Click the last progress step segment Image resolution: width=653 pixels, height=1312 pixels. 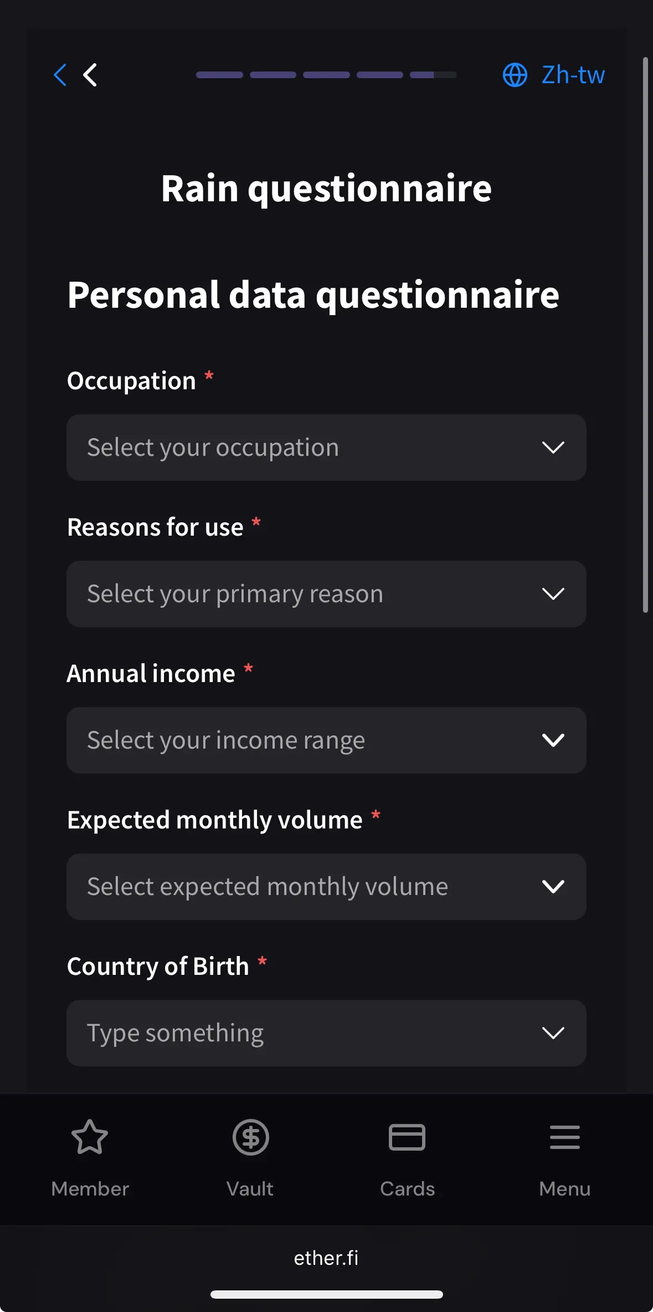tap(433, 75)
